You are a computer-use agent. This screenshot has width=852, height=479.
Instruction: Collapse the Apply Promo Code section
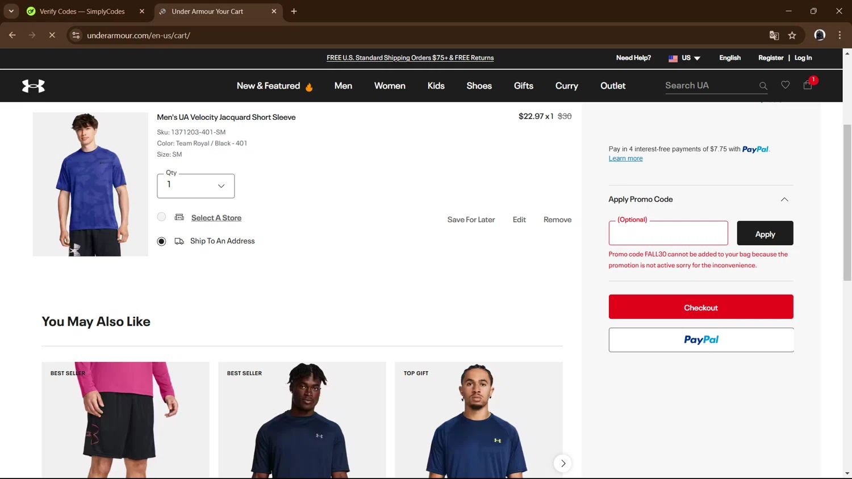784,199
